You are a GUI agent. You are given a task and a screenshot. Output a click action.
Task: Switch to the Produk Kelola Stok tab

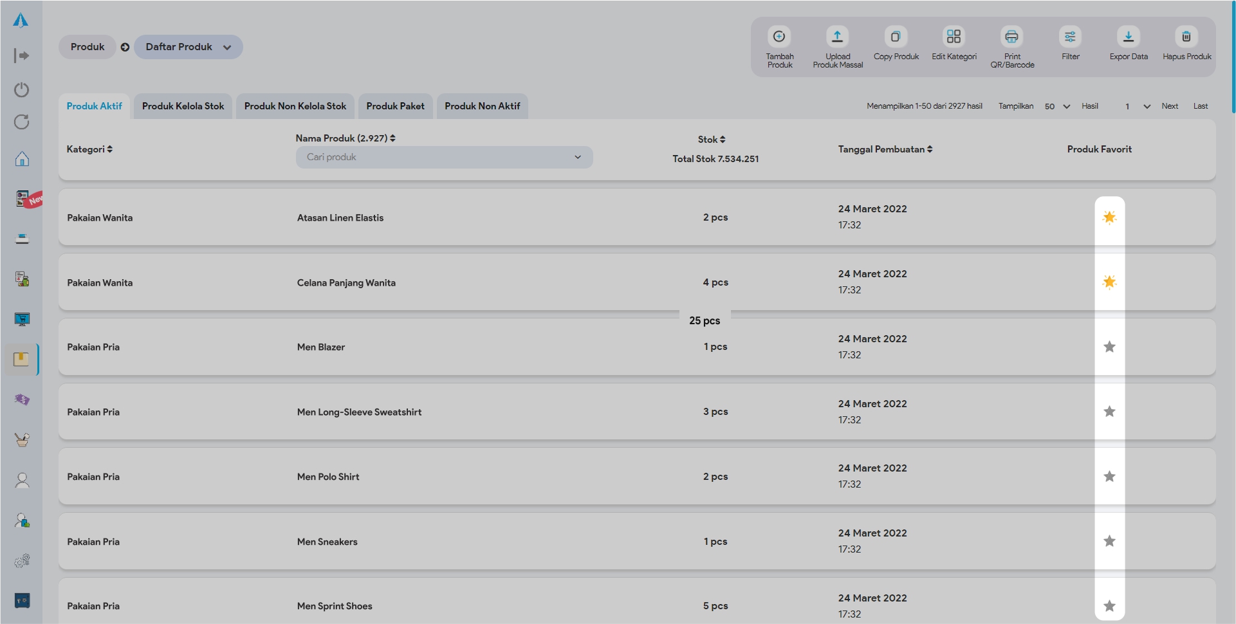183,106
